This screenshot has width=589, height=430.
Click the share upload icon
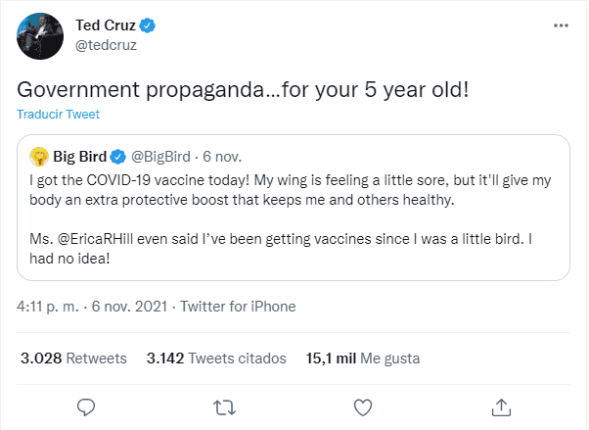pyautogui.click(x=501, y=406)
